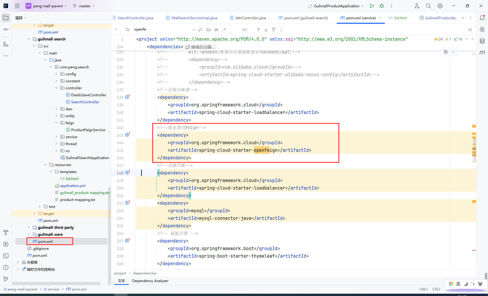
Task: Open the Build hammer tool window
Action: [6, 233]
